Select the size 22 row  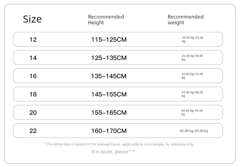point(118,130)
